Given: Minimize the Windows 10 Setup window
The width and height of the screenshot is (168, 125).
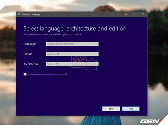Looking at the screenshot, I should (126, 14).
